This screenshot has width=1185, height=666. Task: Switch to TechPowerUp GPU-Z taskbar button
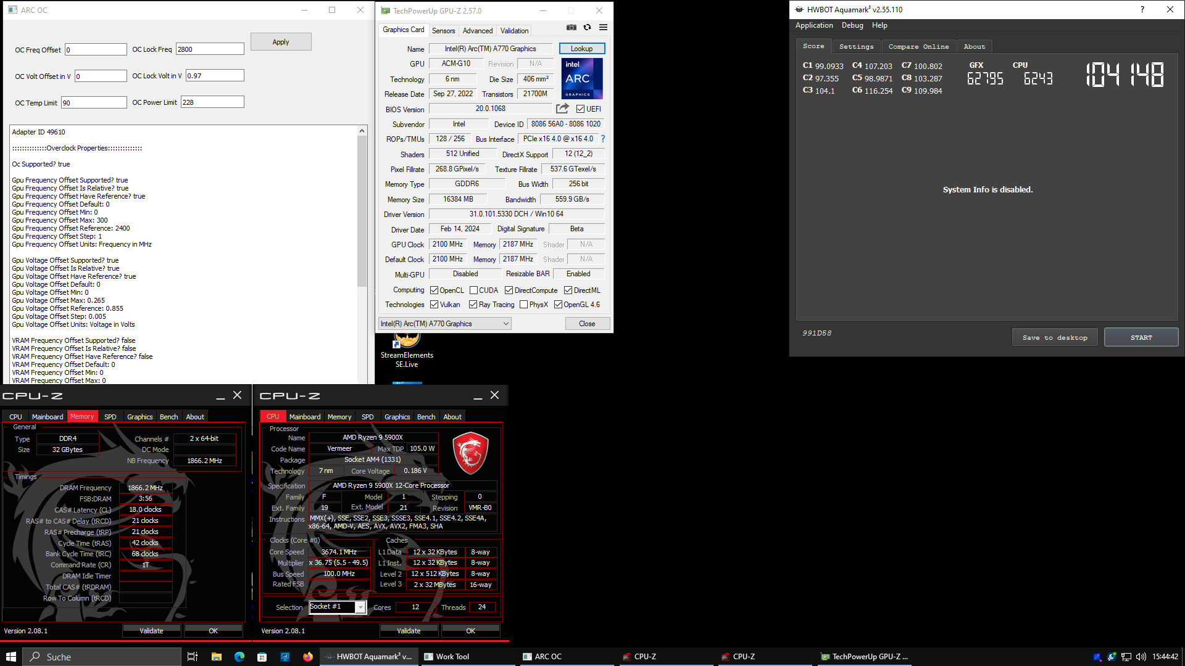tap(863, 657)
